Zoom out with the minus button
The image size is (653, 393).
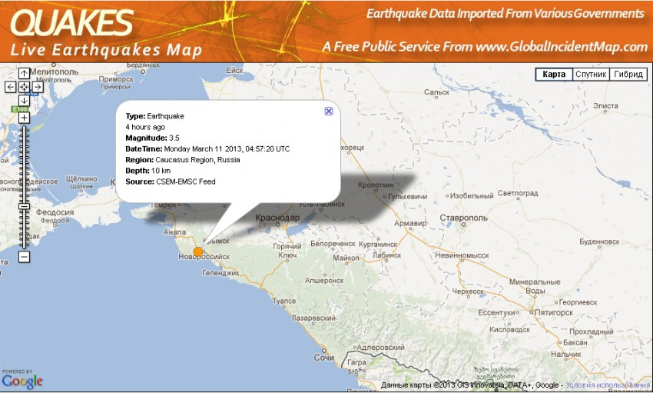click(x=24, y=256)
